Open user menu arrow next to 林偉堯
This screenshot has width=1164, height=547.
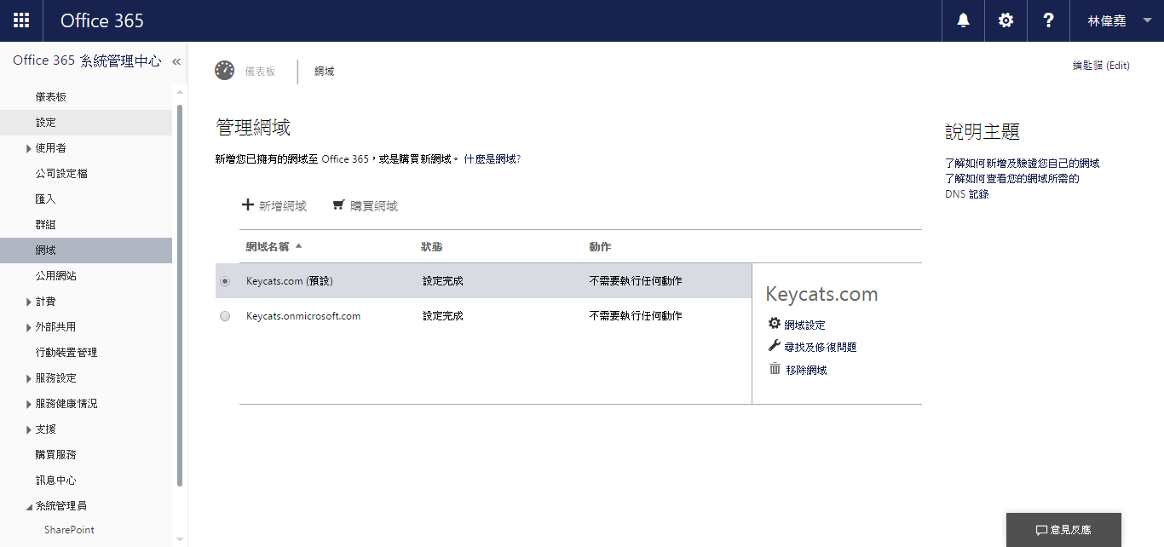(x=1147, y=20)
